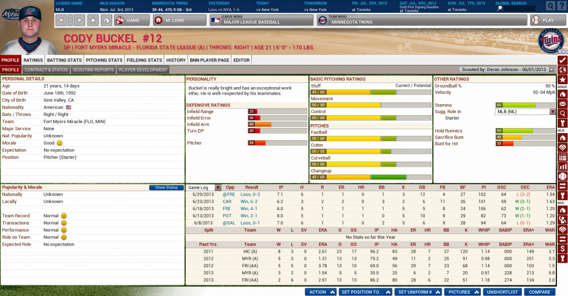568x296 pixels.
Task: Open the globe icon in right sidebar
Action: click(x=562, y=70)
